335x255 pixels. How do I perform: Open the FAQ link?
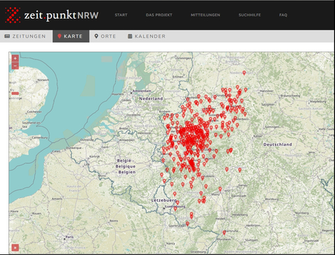click(283, 15)
